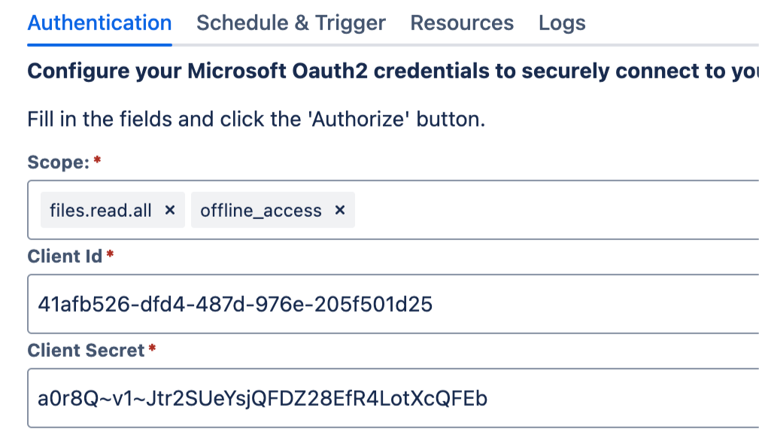Click the Scope field label

[59, 162]
